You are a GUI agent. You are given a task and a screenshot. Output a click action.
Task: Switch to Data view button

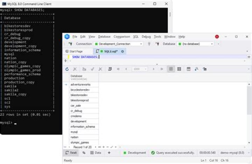96,153
